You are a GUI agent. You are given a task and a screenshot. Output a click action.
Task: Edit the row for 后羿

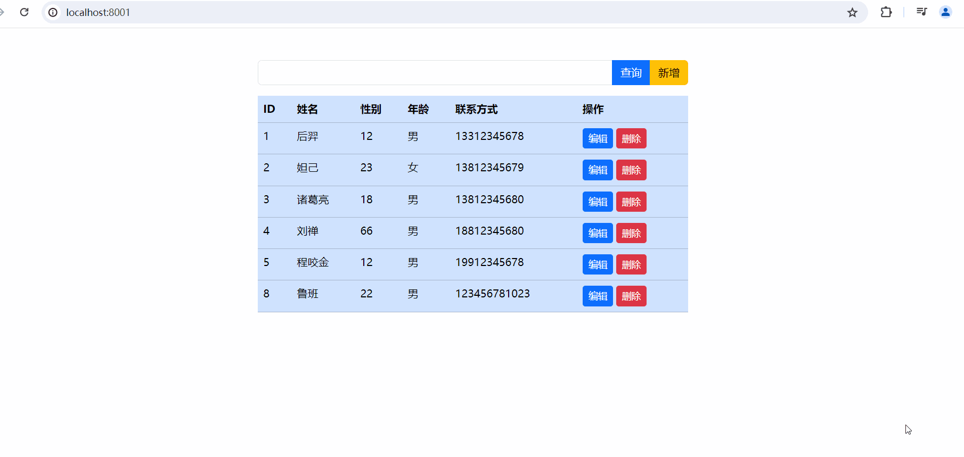pyautogui.click(x=598, y=138)
